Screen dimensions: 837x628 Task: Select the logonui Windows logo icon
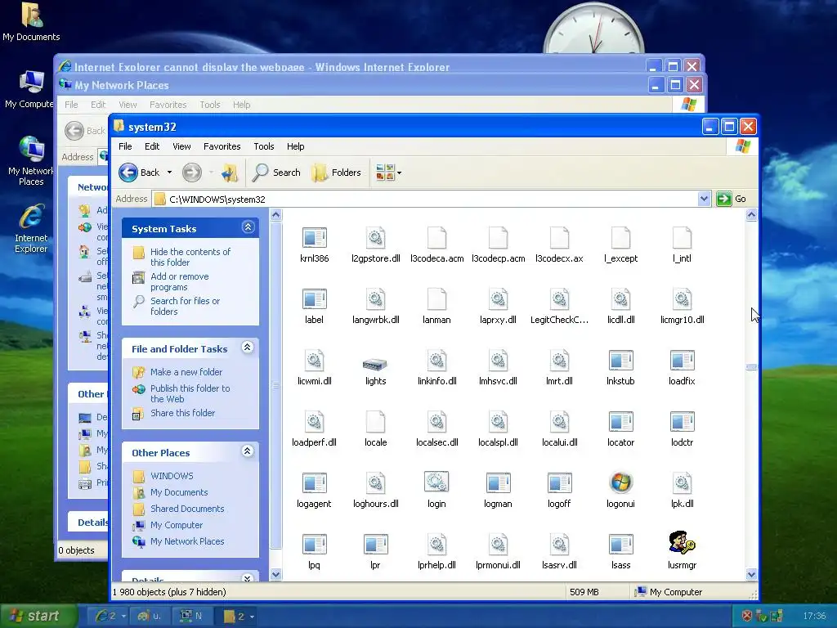(x=620, y=482)
